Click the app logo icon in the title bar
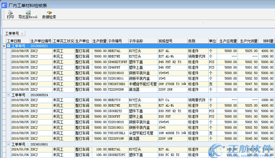 tap(4, 5)
